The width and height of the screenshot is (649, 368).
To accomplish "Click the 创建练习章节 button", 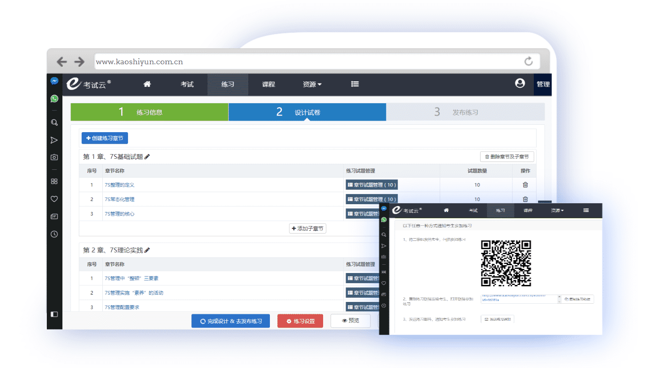I will tap(105, 138).
